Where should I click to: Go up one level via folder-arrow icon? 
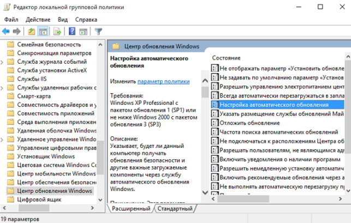coord(31,32)
